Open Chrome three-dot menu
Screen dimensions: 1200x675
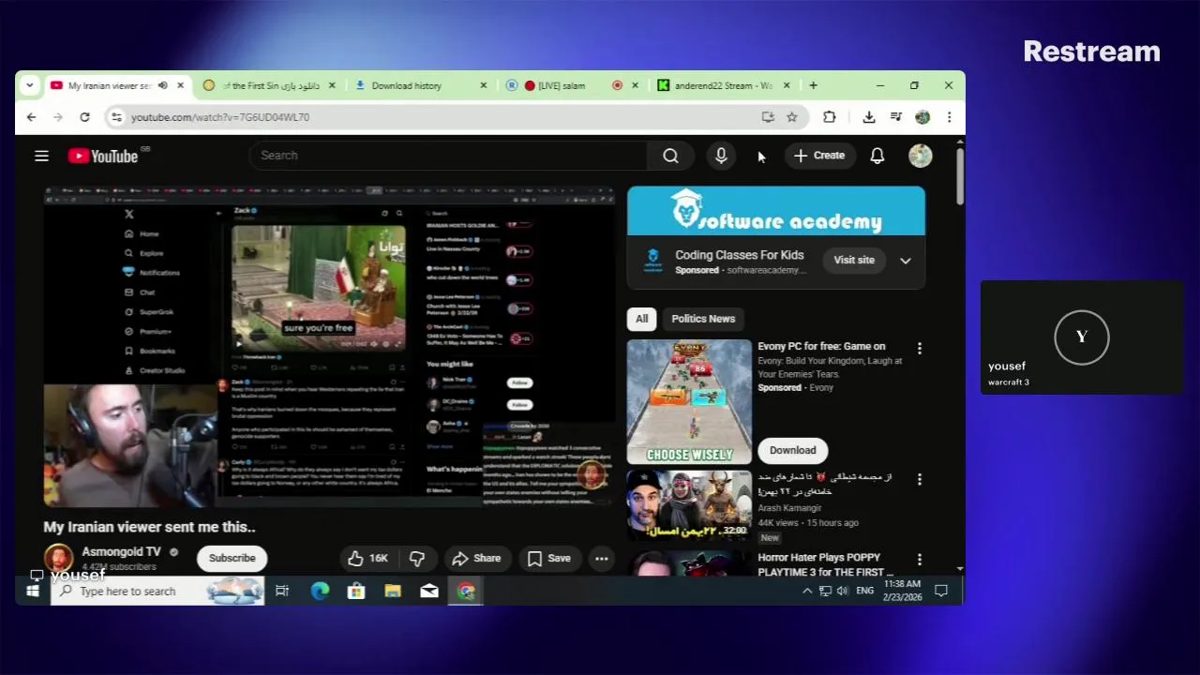(949, 117)
